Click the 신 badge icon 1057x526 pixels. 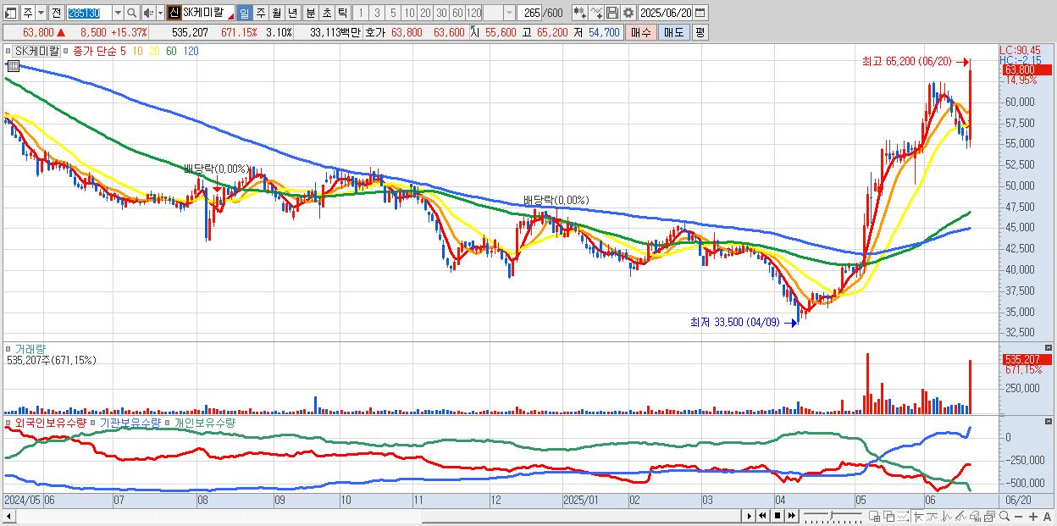174,13
